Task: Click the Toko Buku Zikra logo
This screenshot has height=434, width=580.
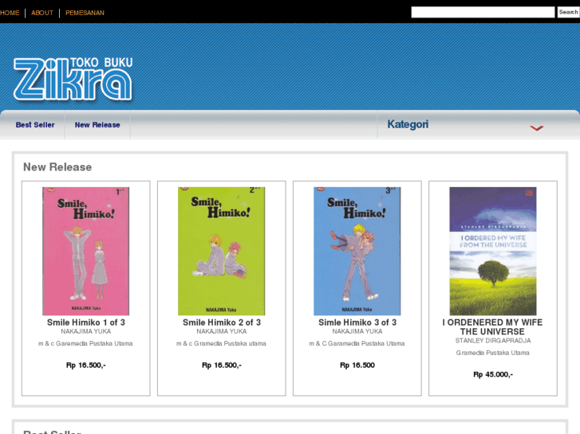Action: (73, 79)
